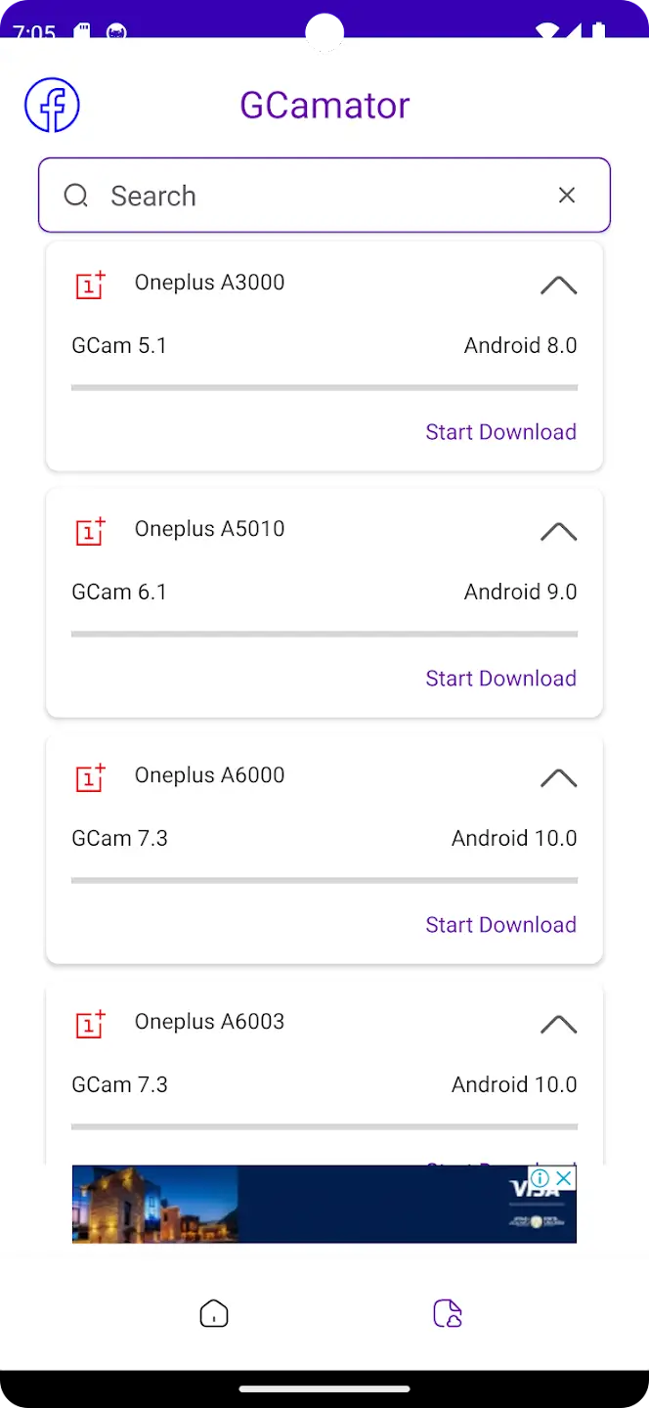Focus the Search input field
This screenshot has width=649, height=1408.
(x=324, y=196)
